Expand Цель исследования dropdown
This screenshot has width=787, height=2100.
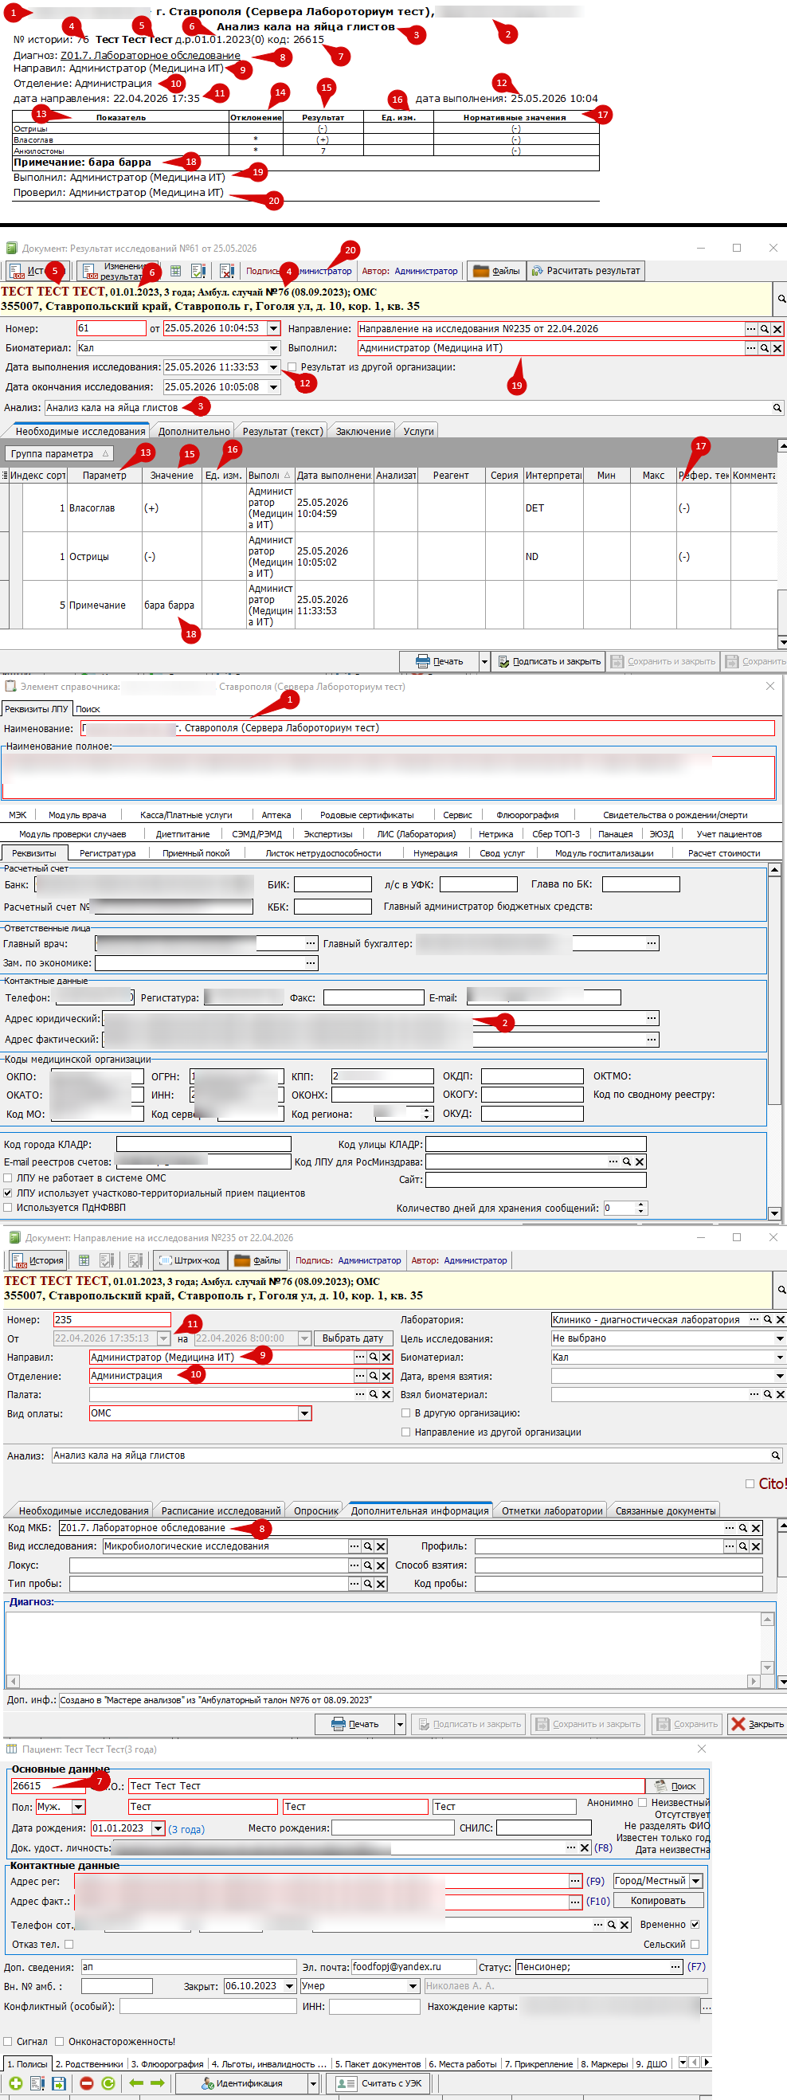tap(780, 1338)
